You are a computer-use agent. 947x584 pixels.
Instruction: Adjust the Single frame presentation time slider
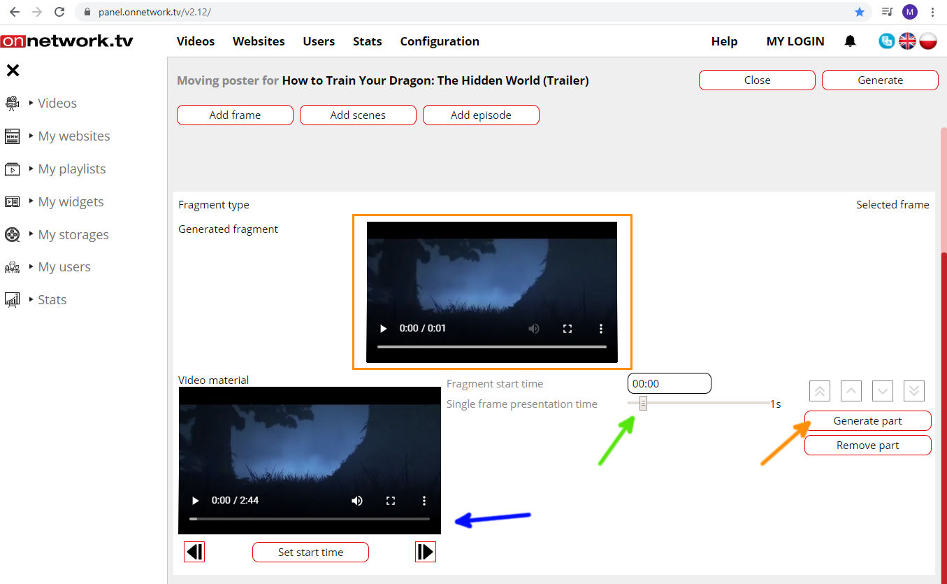click(x=643, y=404)
